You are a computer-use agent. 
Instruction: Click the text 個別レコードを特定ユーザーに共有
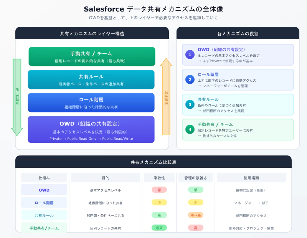[x=225, y=131]
